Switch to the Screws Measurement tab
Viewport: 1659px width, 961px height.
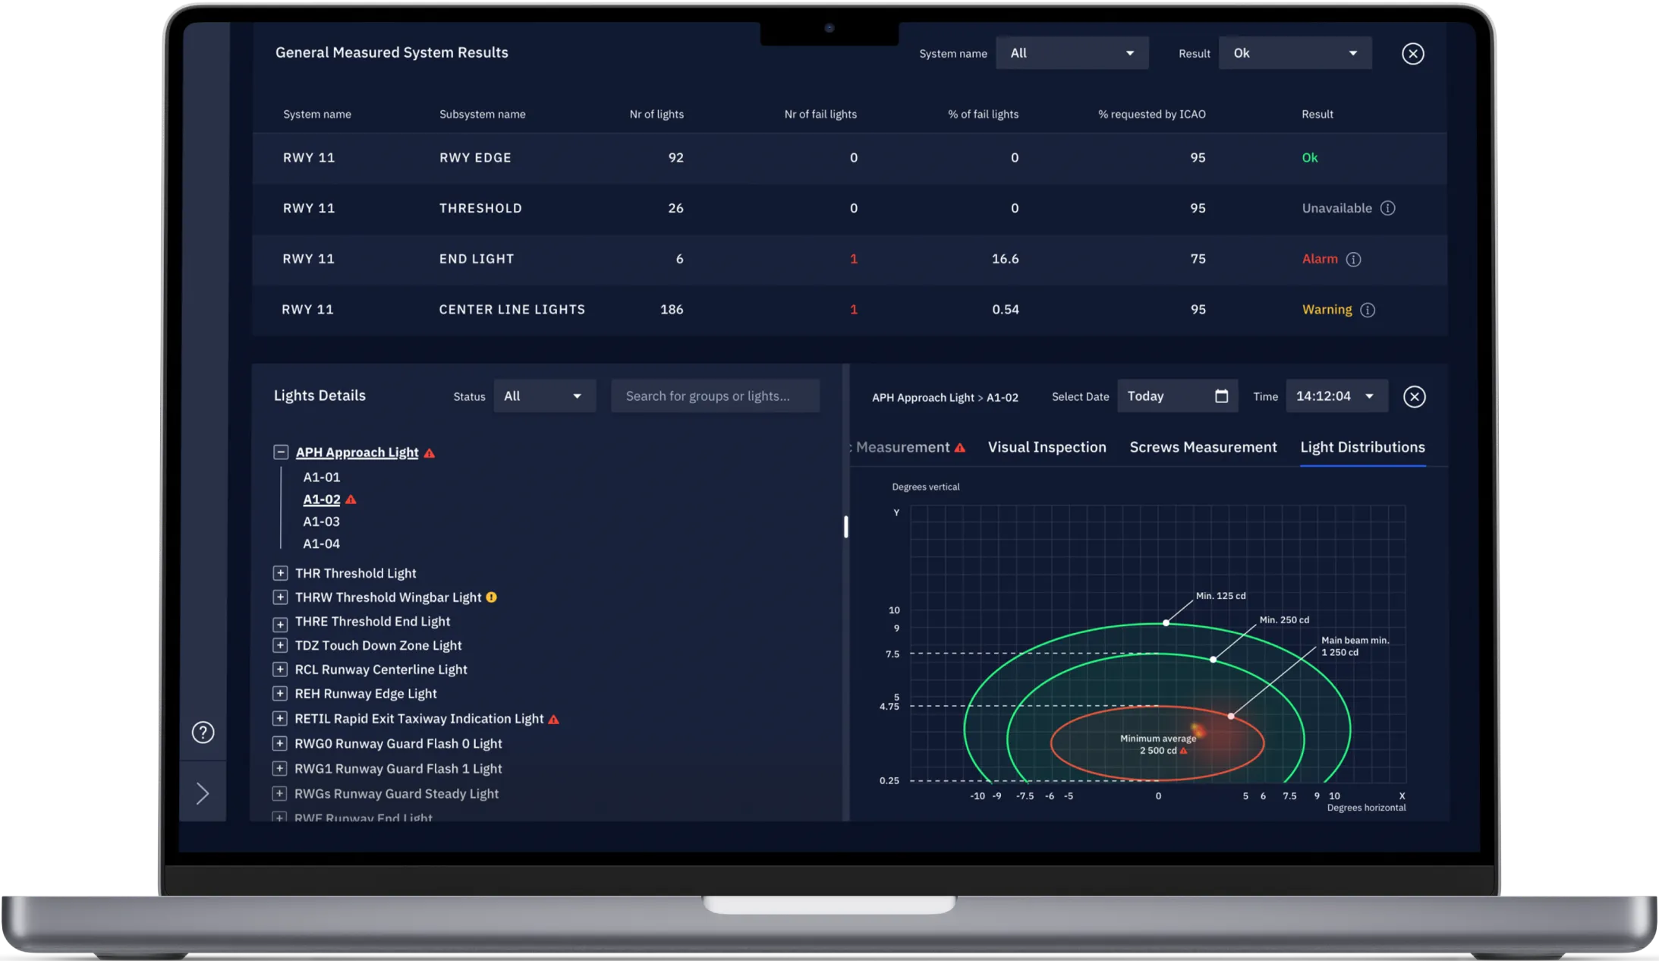(x=1203, y=447)
